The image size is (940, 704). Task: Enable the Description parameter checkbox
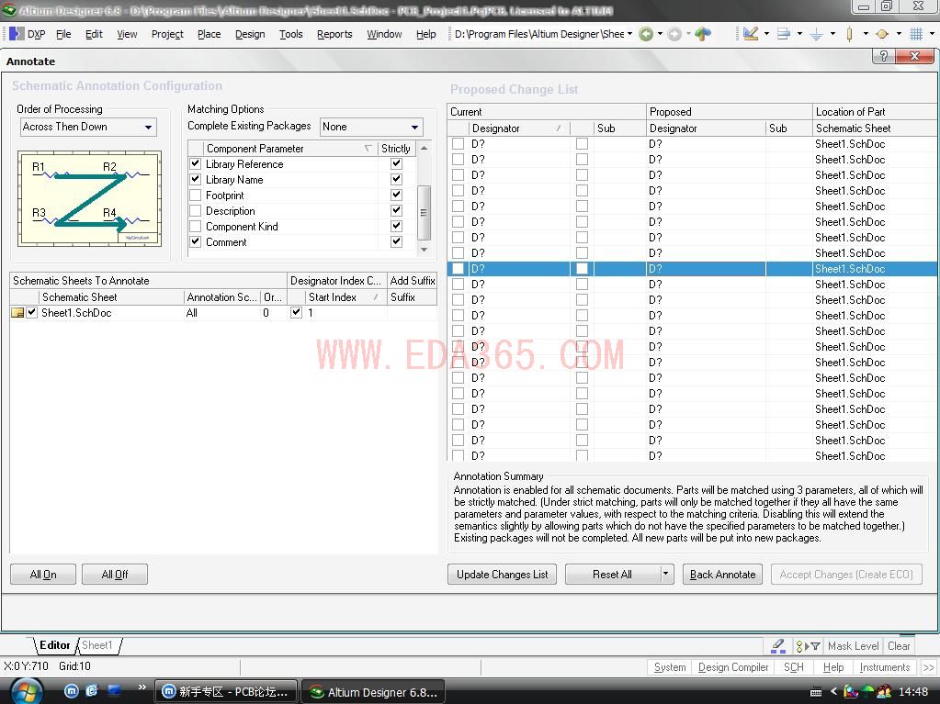196,211
